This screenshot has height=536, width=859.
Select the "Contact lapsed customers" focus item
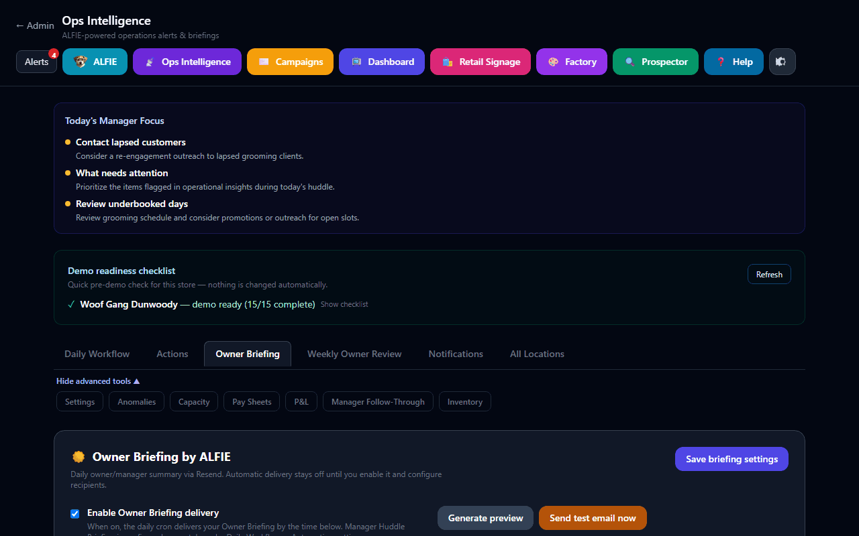[x=130, y=142]
